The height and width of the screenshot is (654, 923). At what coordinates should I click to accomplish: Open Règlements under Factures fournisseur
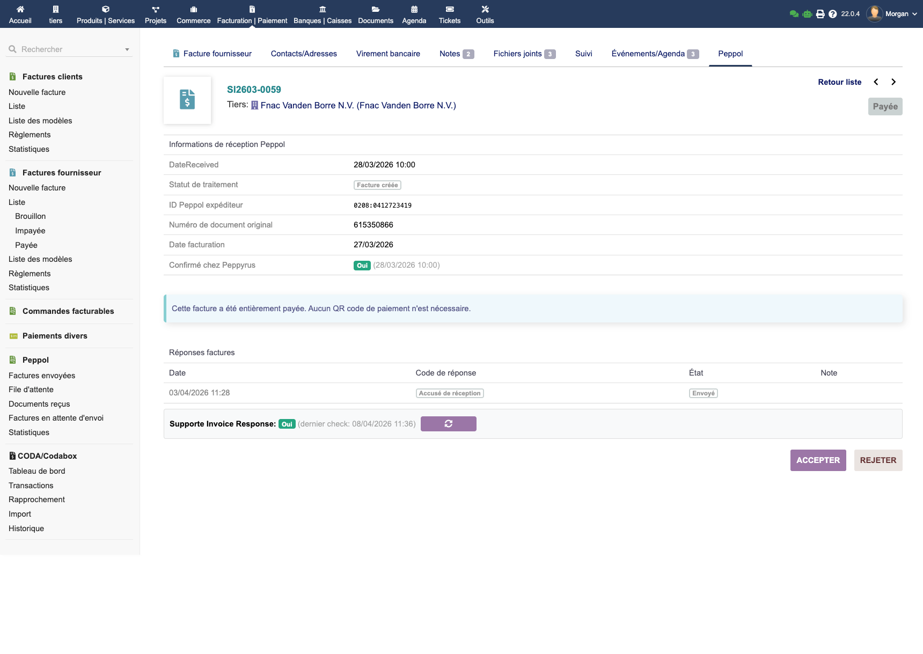30,274
